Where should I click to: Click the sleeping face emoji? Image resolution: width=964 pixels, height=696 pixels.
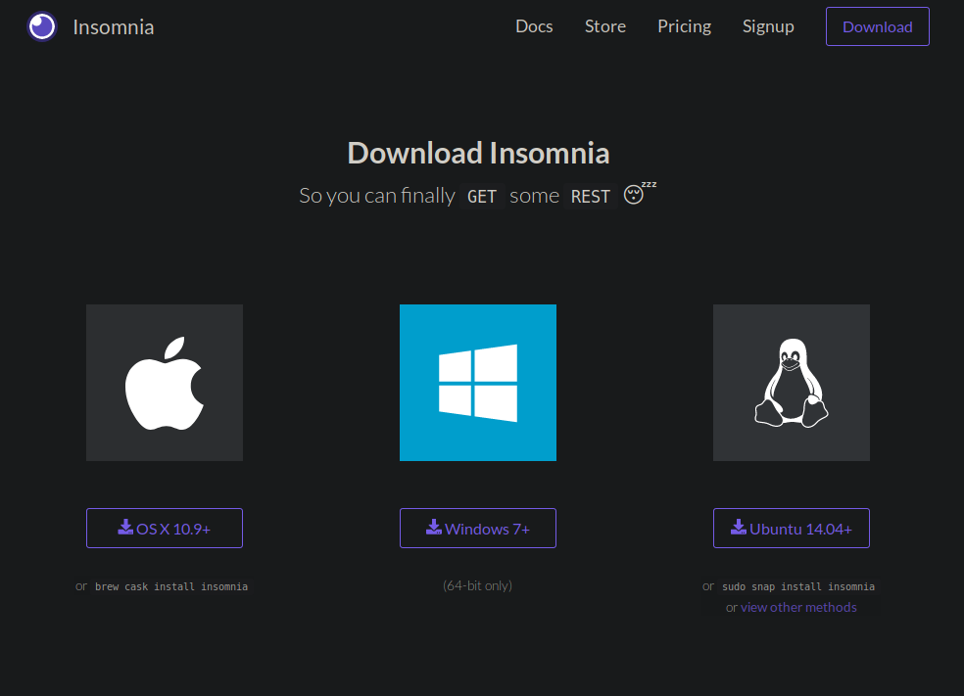[x=640, y=193]
